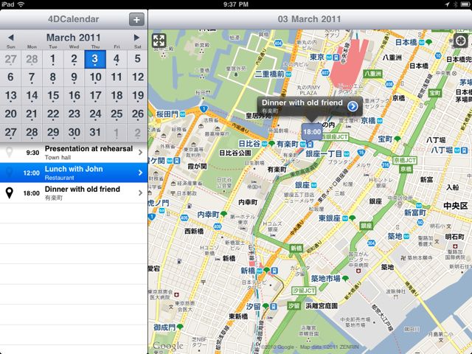The height and width of the screenshot is (354, 472).
Task: Click the 03 March 2011 header
Action: point(310,19)
